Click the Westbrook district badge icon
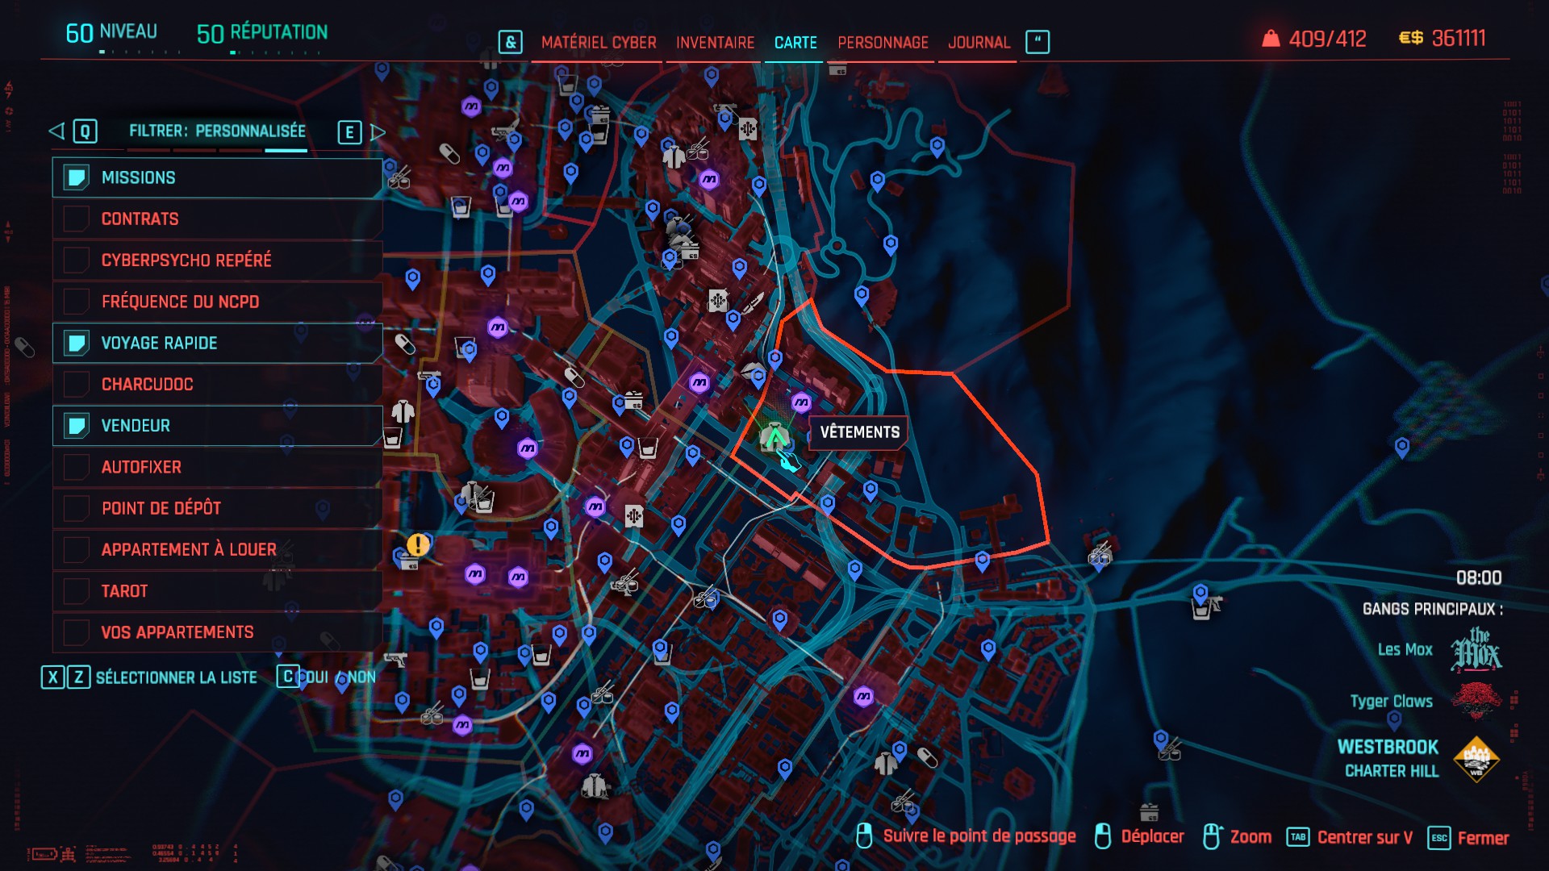1549x871 pixels. [1476, 759]
